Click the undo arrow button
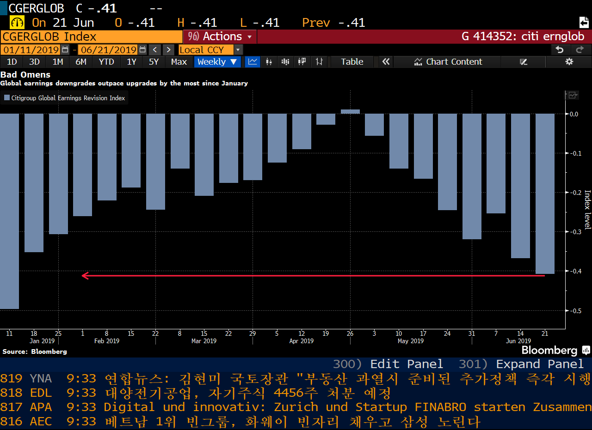The height and width of the screenshot is (430, 592). pos(560,50)
